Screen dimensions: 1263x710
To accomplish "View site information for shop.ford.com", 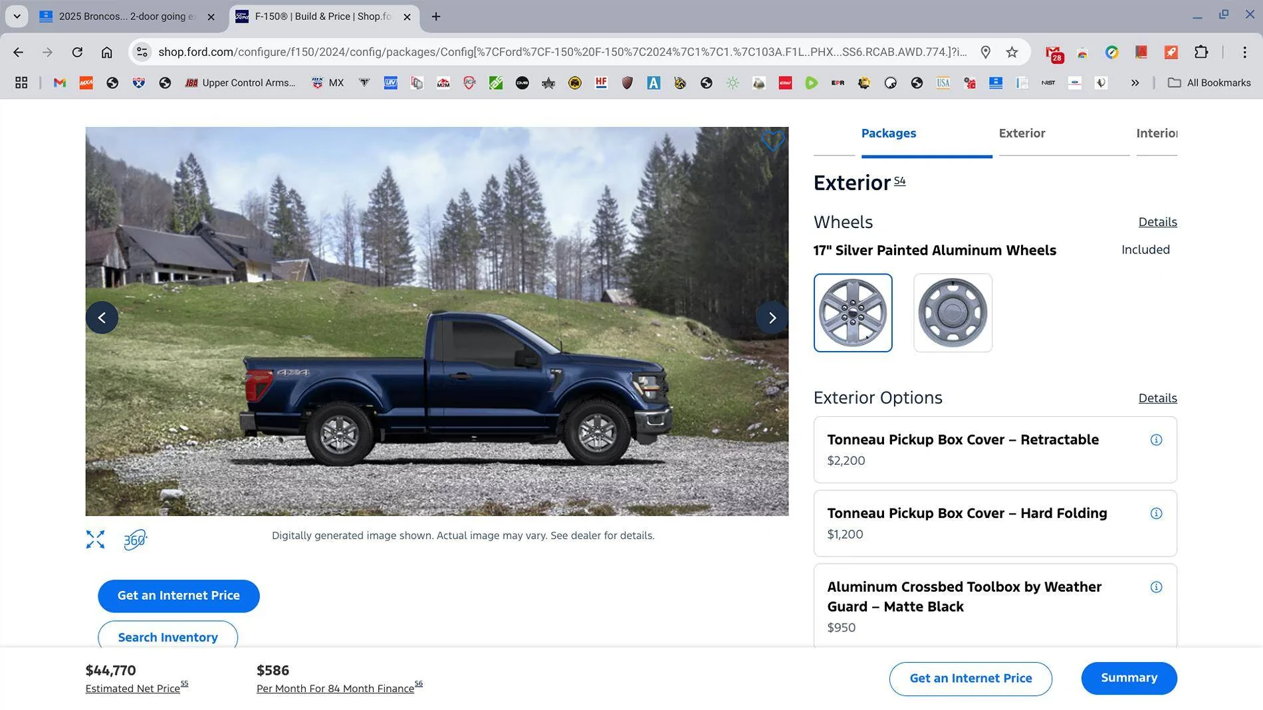I will coord(142,53).
